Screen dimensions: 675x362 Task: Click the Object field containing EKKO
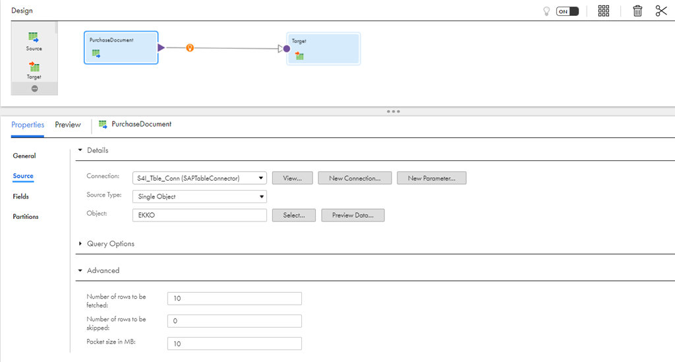click(x=200, y=215)
